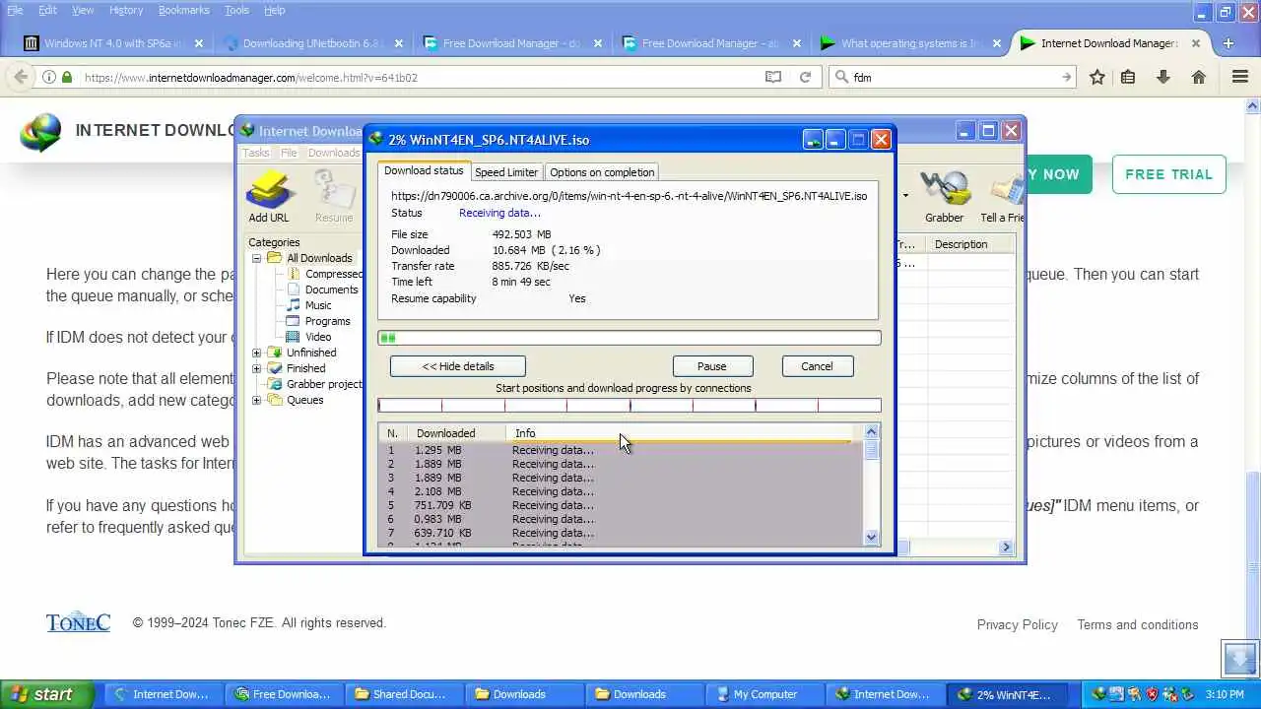Expand the Queues category node
Screen dimensions: 1261x709
click(x=257, y=400)
